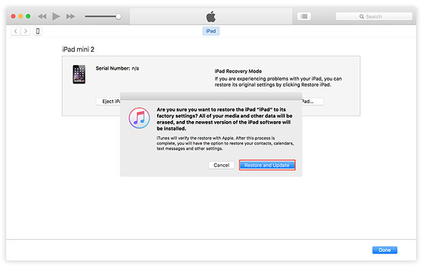Viewport: 425px width, 268px height.
Task: Minimize iTunes with the yellow button
Action: click(x=20, y=16)
